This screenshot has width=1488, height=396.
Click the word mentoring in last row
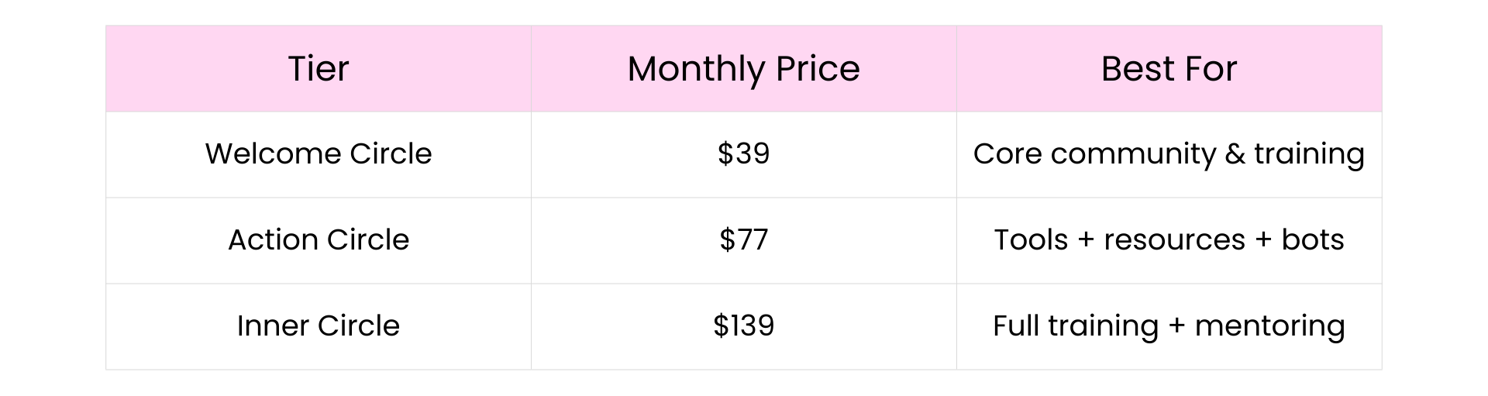(1269, 326)
